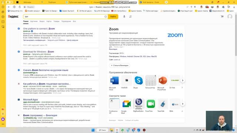Open Telegram in taskbar
The image size is (237, 133).
pyautogui.click(x=133, y=130)
